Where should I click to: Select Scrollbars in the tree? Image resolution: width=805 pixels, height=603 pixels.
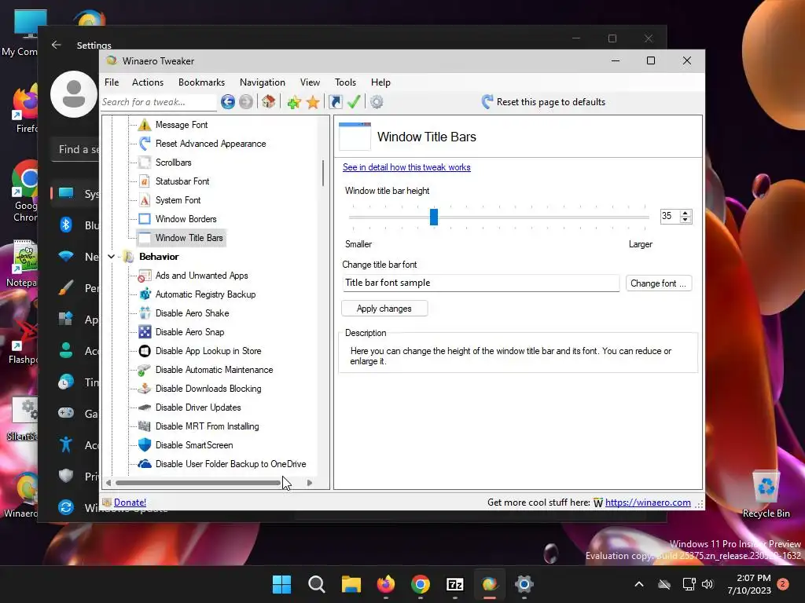[x=174, y=163]
